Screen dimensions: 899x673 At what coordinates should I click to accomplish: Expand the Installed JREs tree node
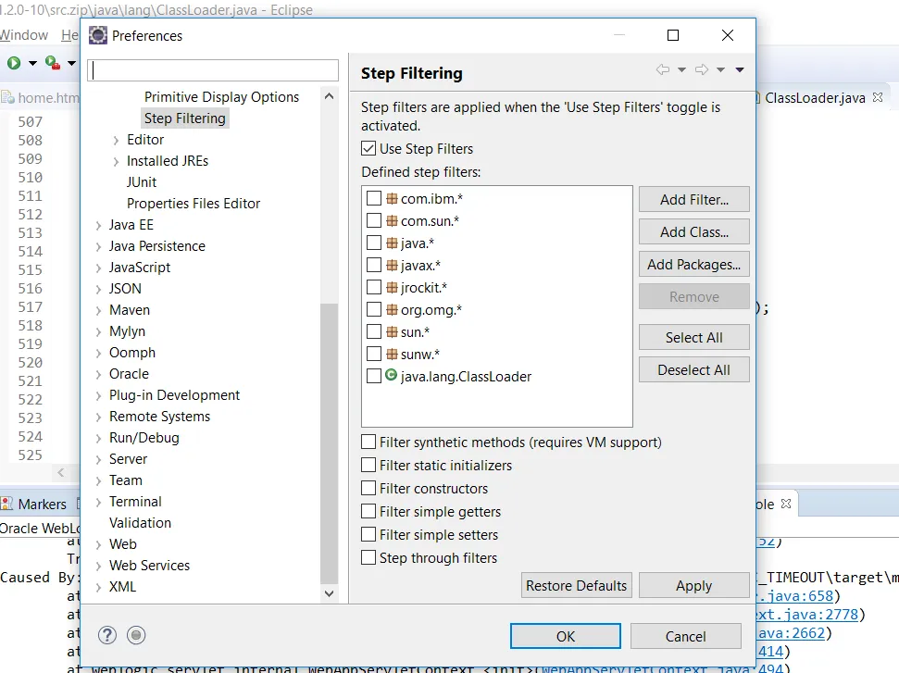[116, 162]
